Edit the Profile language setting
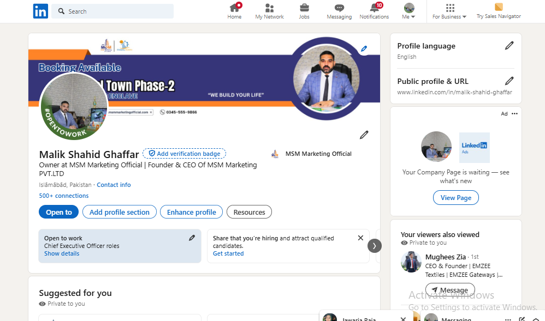This screenshot has height=321, width=545. pos(509,46)
